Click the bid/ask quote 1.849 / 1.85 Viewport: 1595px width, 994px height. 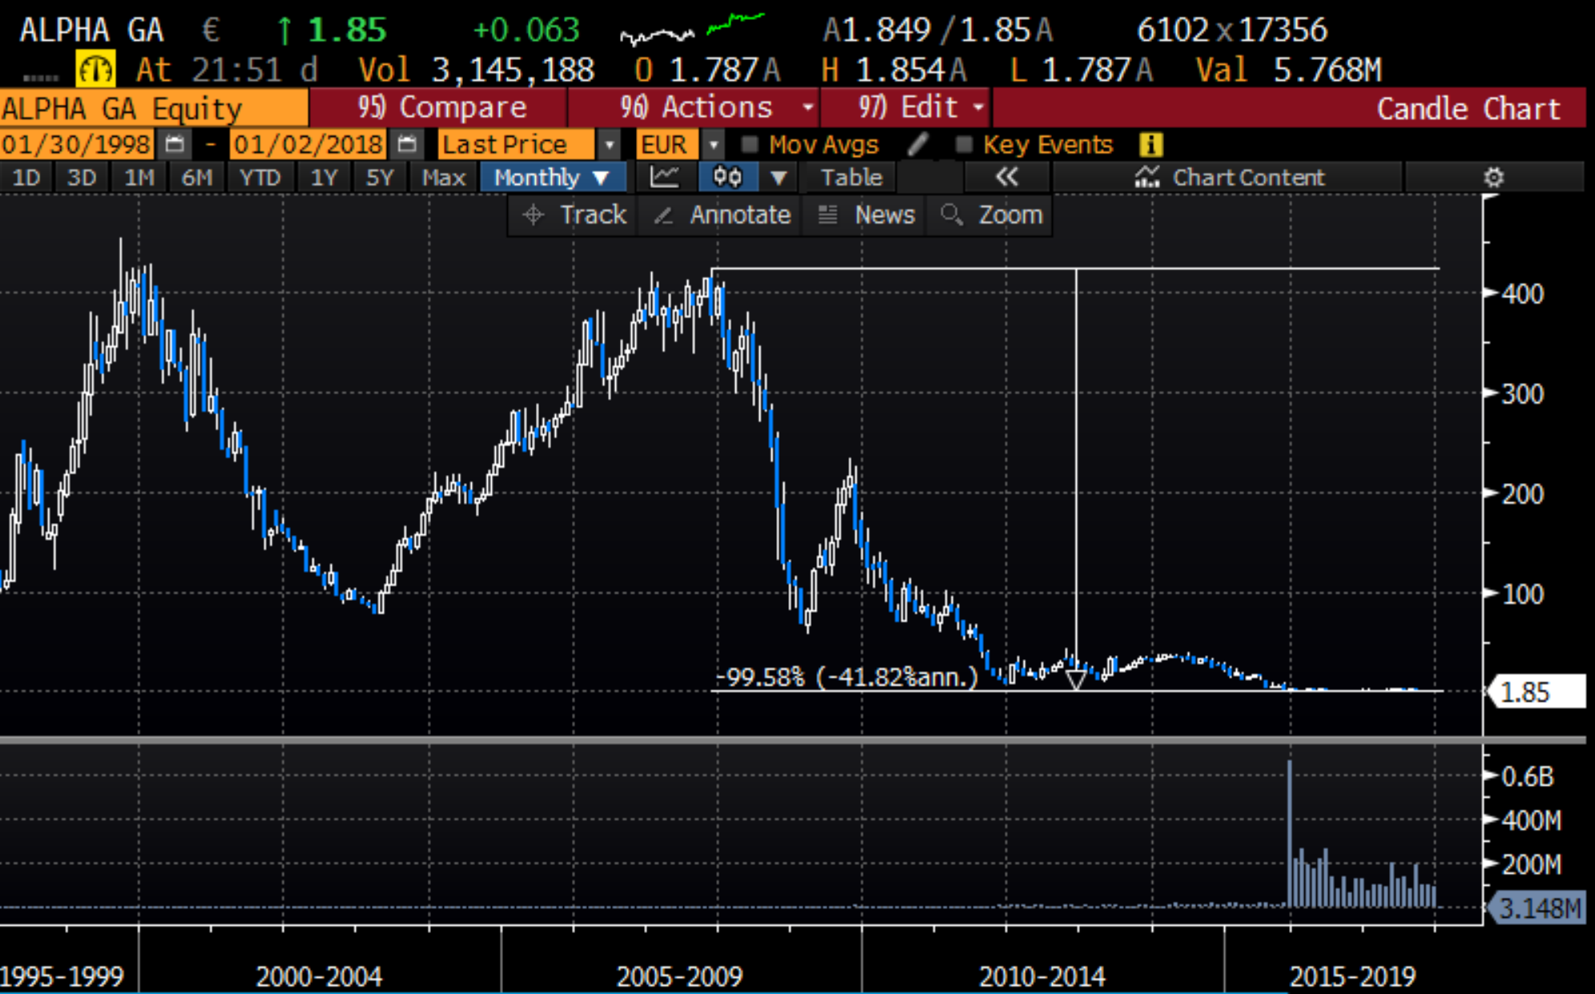937,30
